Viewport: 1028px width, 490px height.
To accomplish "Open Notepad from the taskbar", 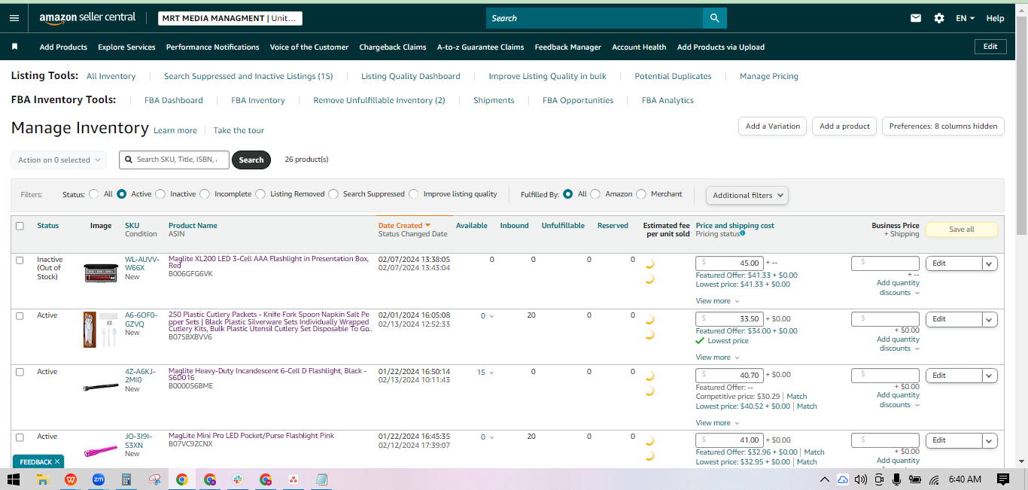I will (x=321, y=479).
